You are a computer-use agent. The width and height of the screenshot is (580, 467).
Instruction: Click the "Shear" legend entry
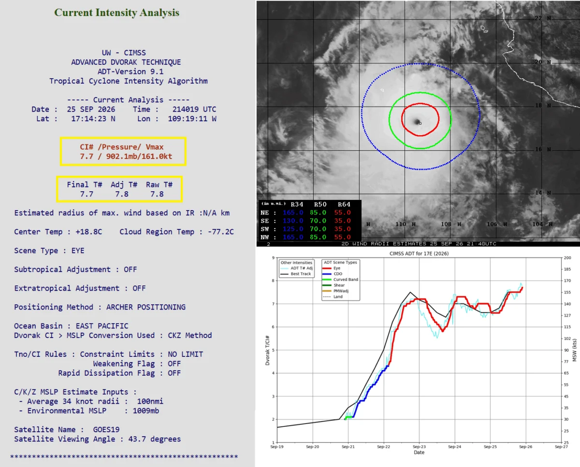pos(334,285)
